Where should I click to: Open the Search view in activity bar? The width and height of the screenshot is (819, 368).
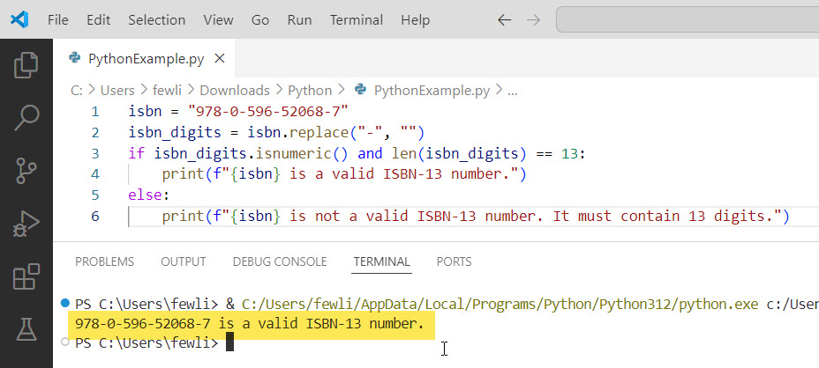[x=26, y=117]
